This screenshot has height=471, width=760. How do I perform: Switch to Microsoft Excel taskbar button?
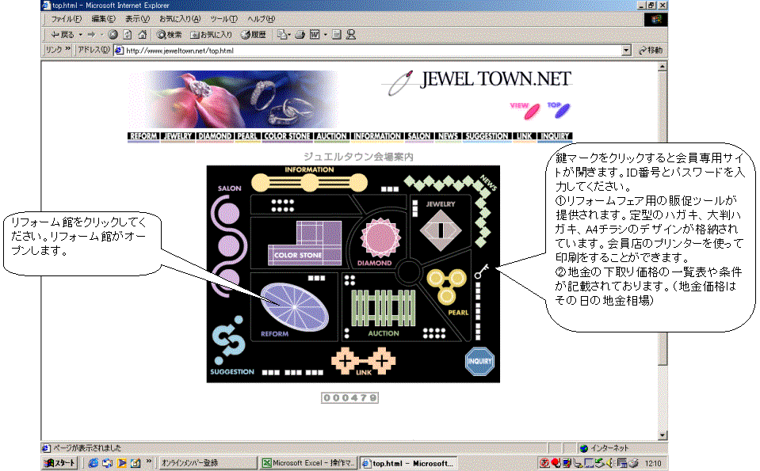309,463
